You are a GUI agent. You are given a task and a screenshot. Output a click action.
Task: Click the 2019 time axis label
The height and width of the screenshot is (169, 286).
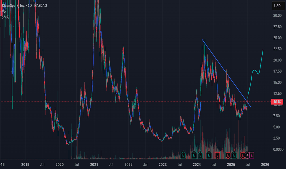pyautogui.click(x=25, y=165)
